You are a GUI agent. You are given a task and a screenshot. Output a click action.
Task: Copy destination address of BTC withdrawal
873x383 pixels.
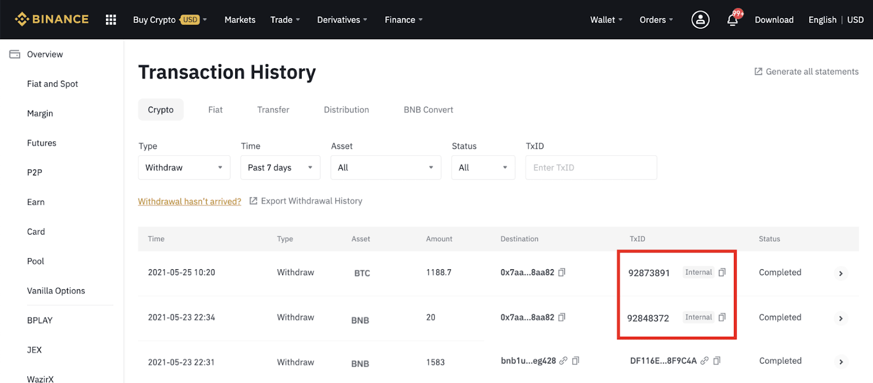(x=562, y=272)
